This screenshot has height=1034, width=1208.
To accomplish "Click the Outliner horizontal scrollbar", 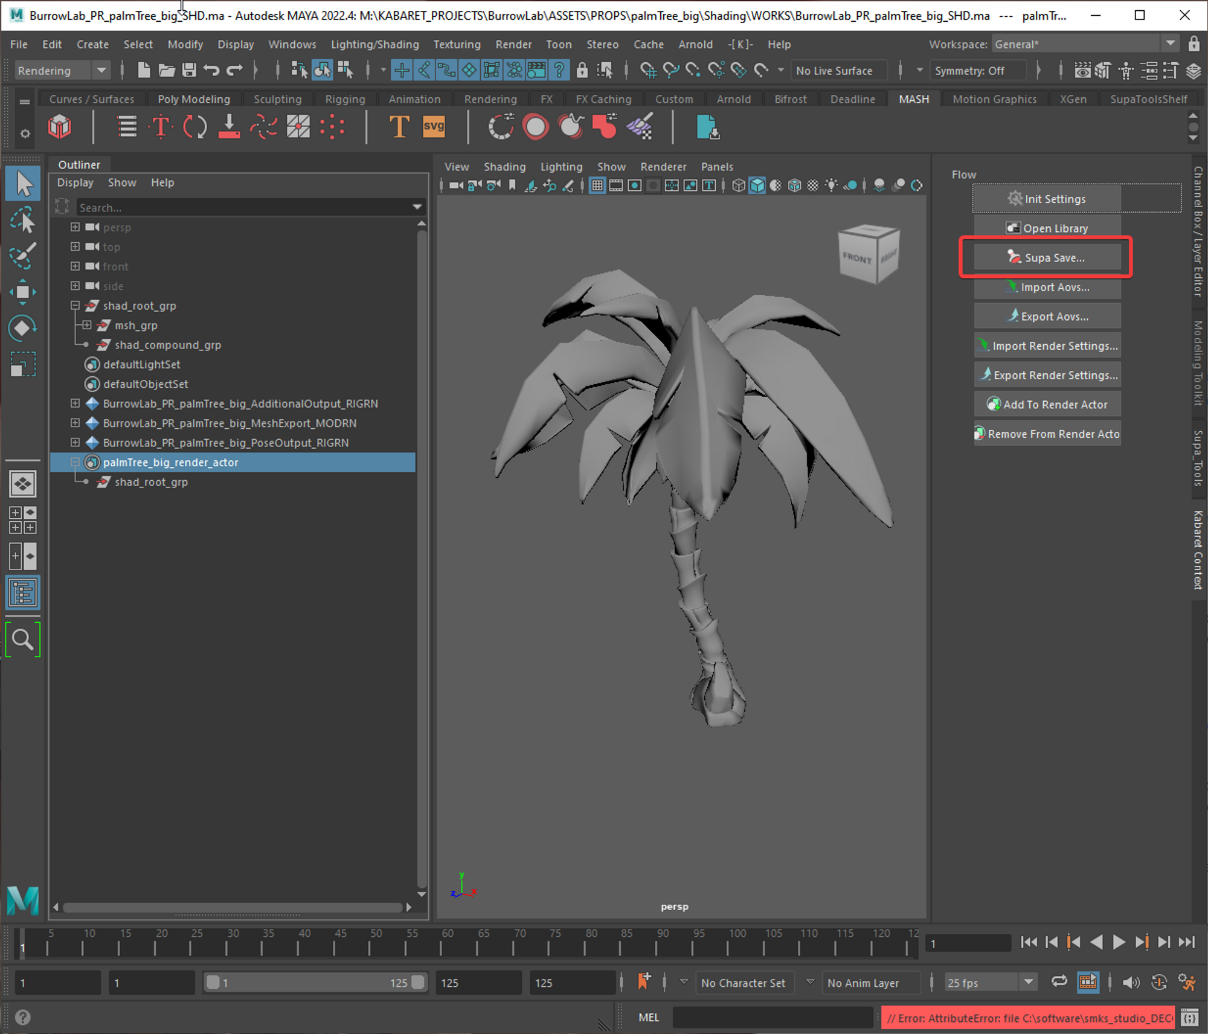I will [x=233, y=907].
